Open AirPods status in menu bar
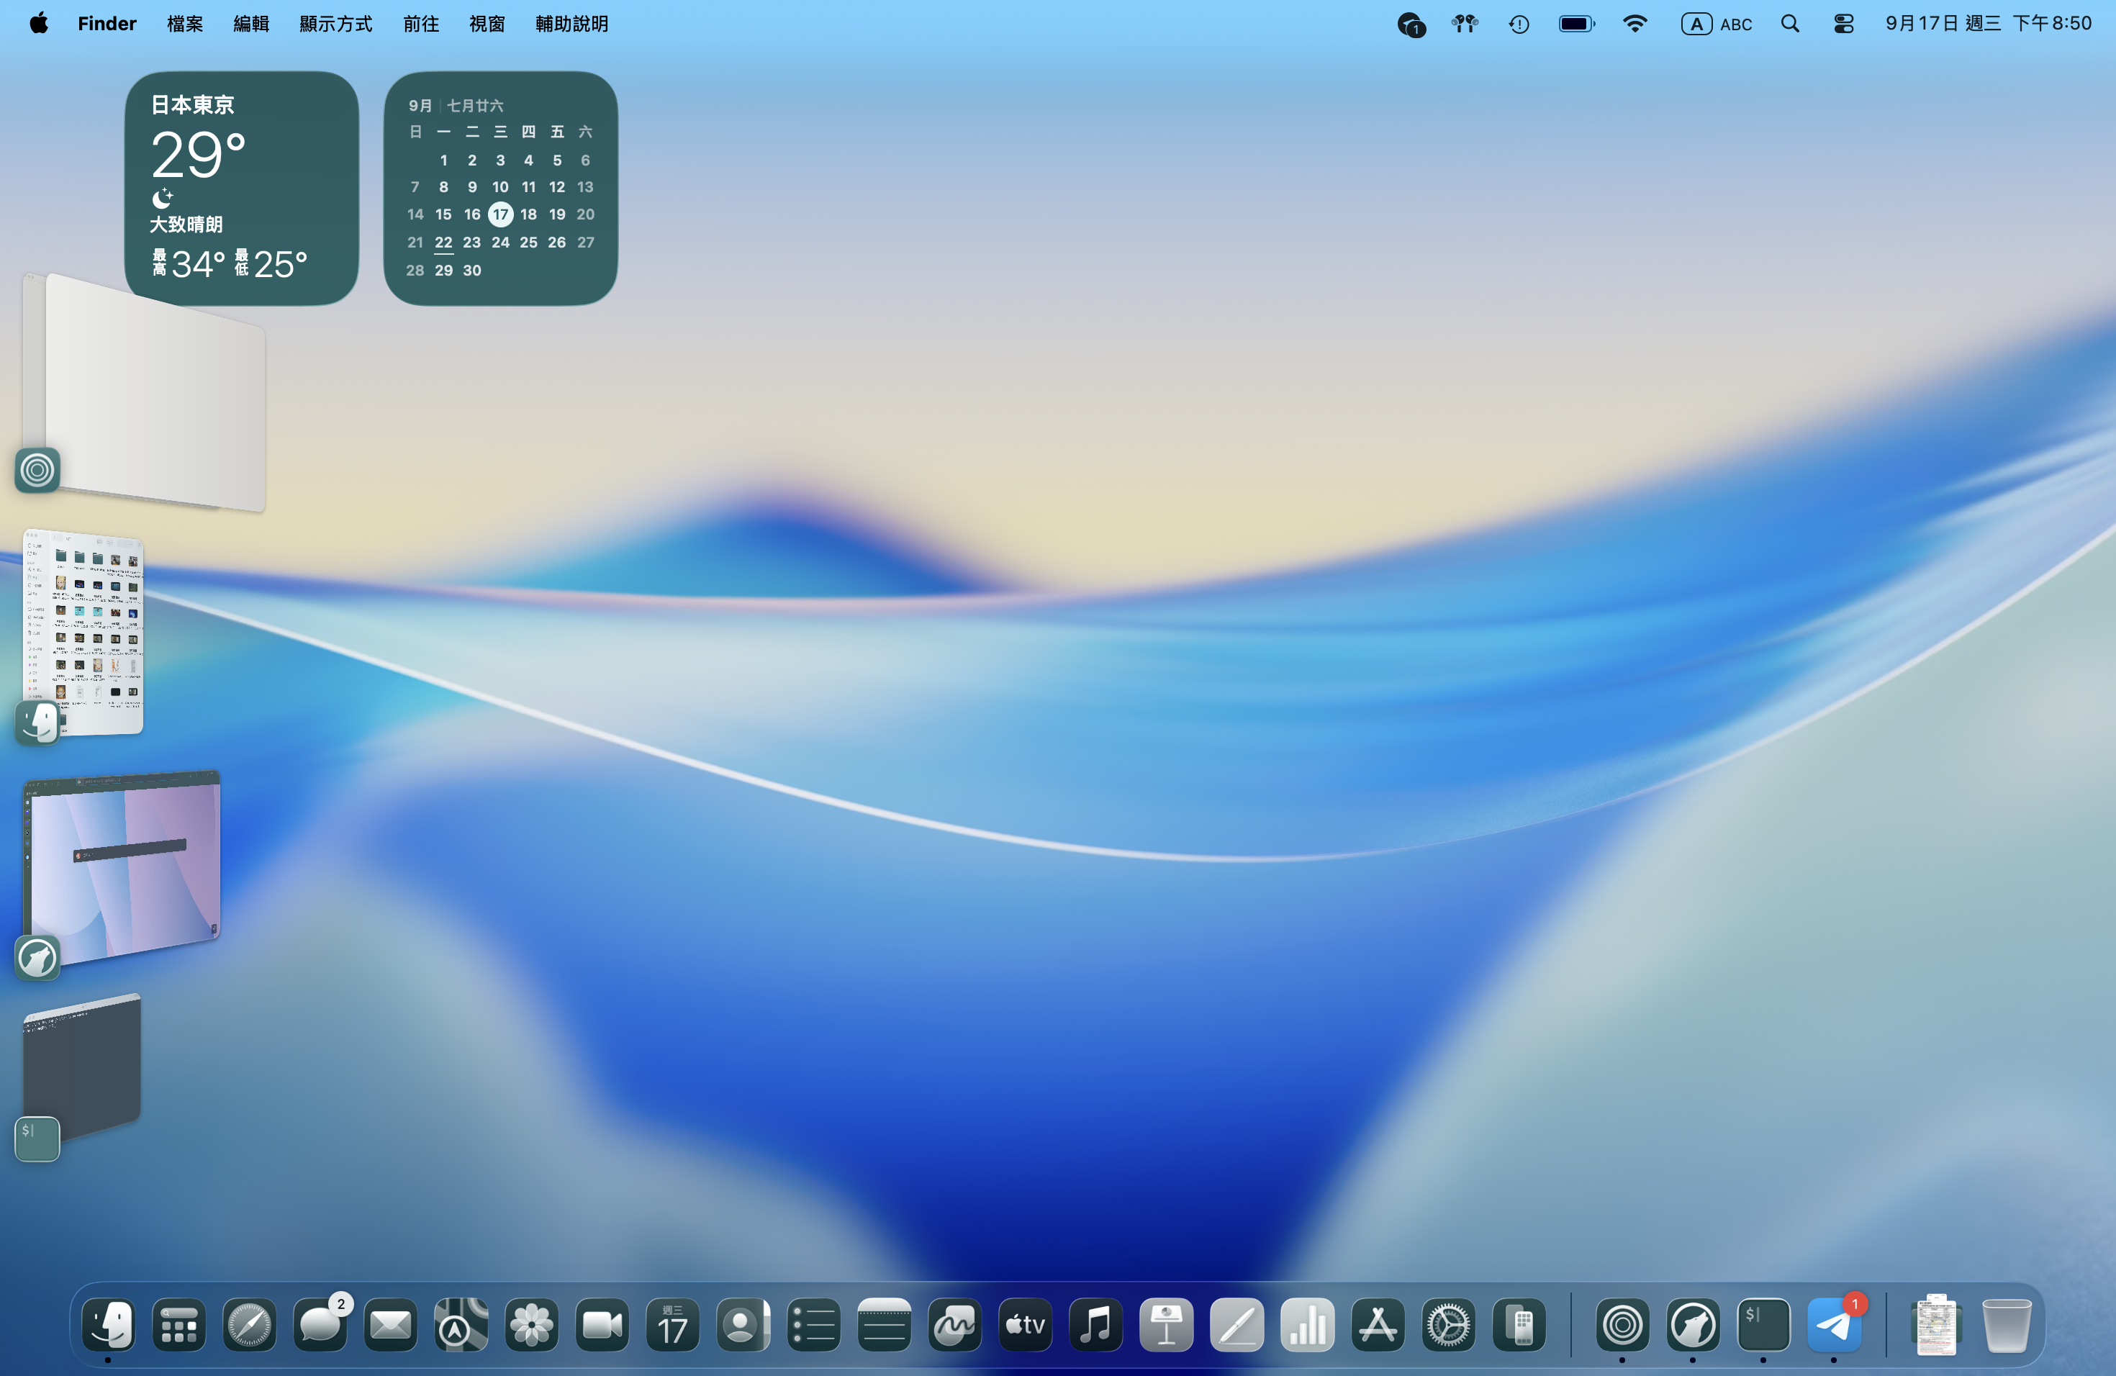The width and height of the screenshot is (2116, 1376). (x=1465, y=24)
